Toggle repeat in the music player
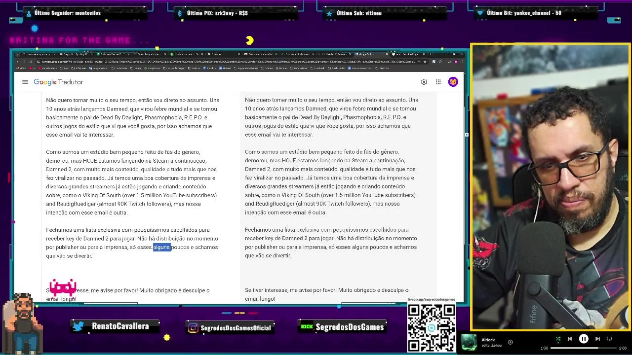632x355 pixels. pos(609,339)
